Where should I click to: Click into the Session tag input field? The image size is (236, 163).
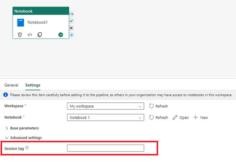click(106, 148)
